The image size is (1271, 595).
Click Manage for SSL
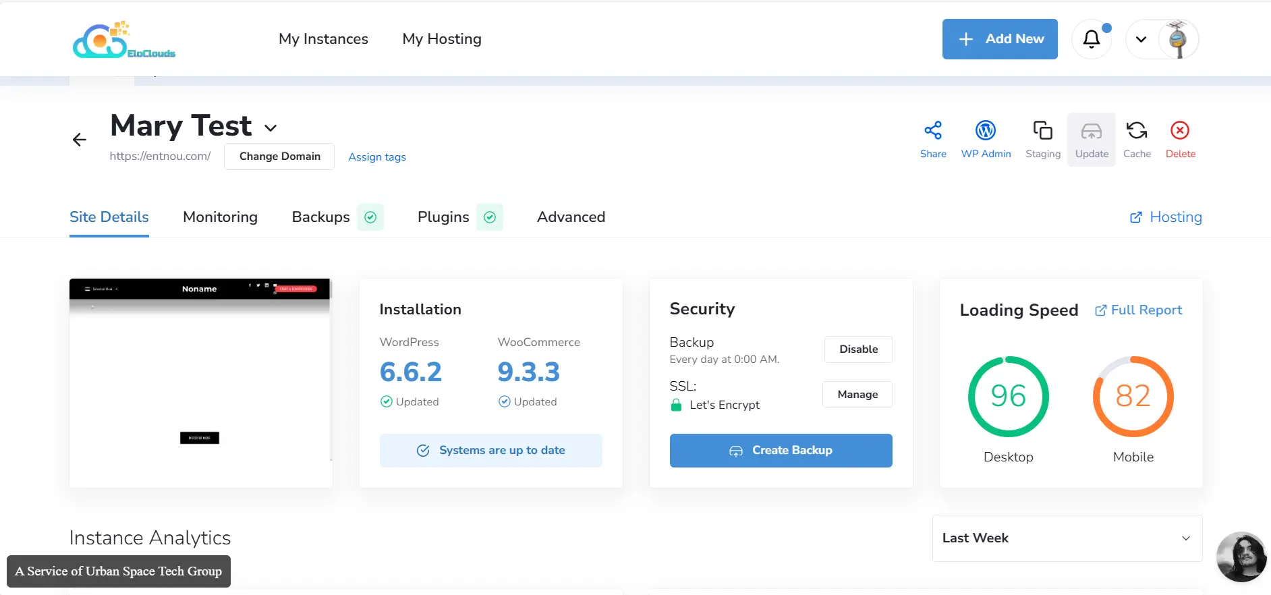click(857, 395)
